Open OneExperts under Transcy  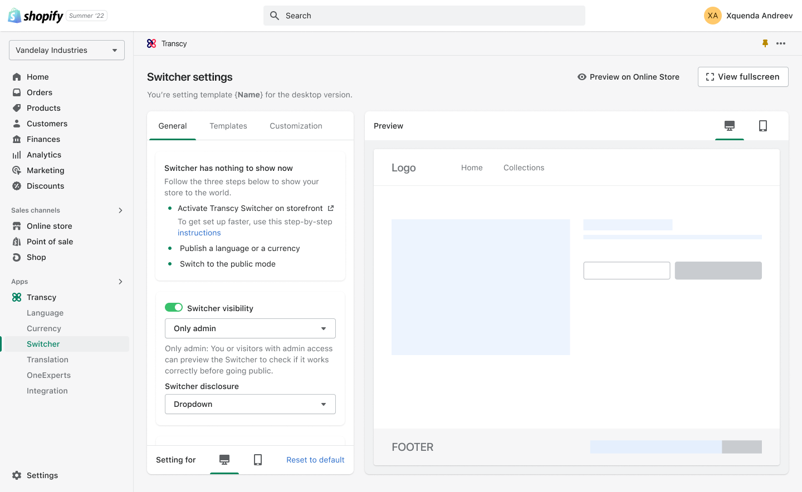(x=48, y=375)
